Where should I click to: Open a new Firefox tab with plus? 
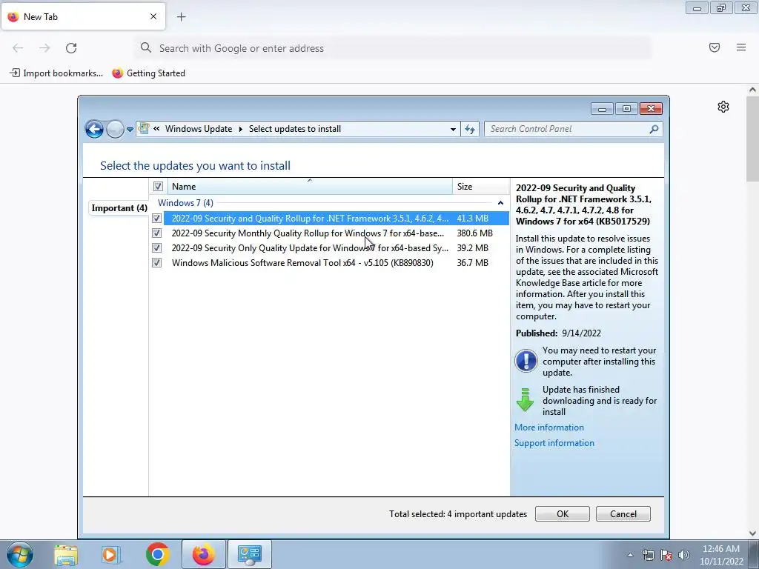point(181,17)
